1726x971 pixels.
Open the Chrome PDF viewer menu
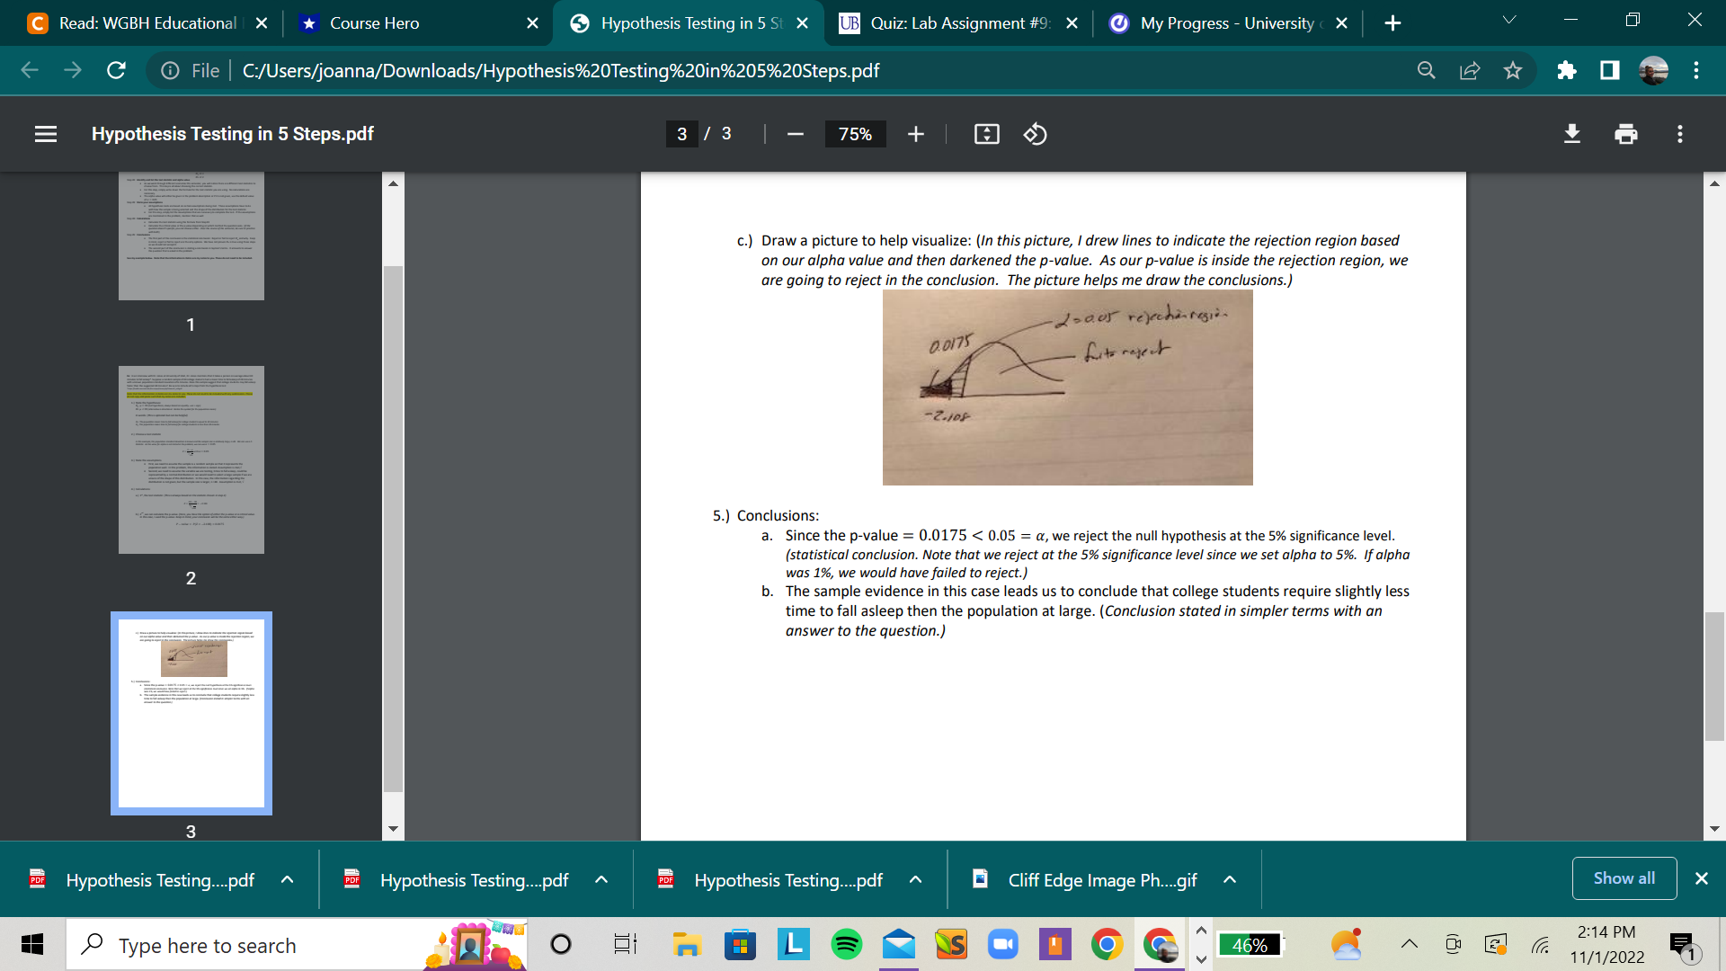tap(45, 134)
